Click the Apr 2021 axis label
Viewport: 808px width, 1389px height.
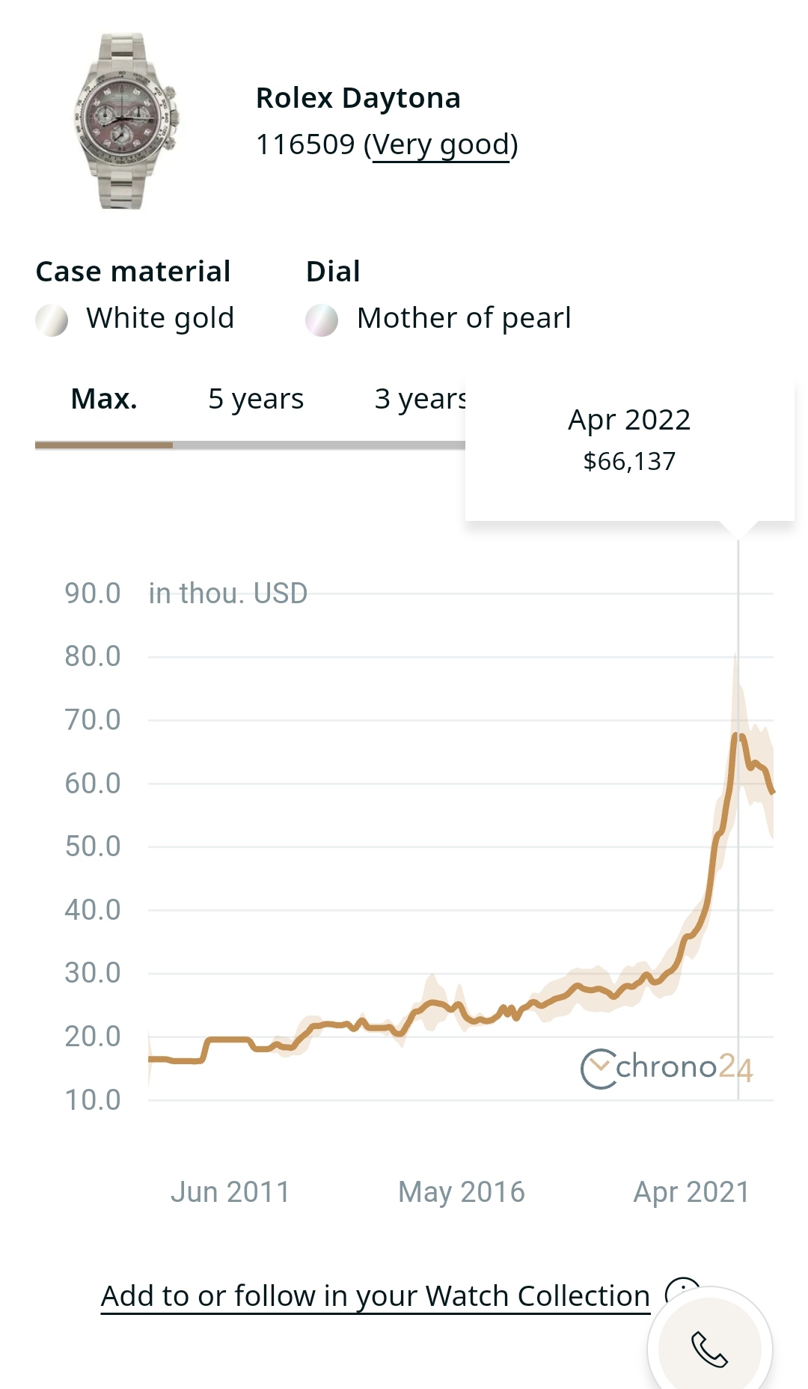[691, 1191]
